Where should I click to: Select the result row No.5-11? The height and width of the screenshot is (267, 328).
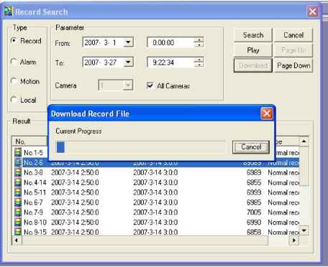pos(156,192)
